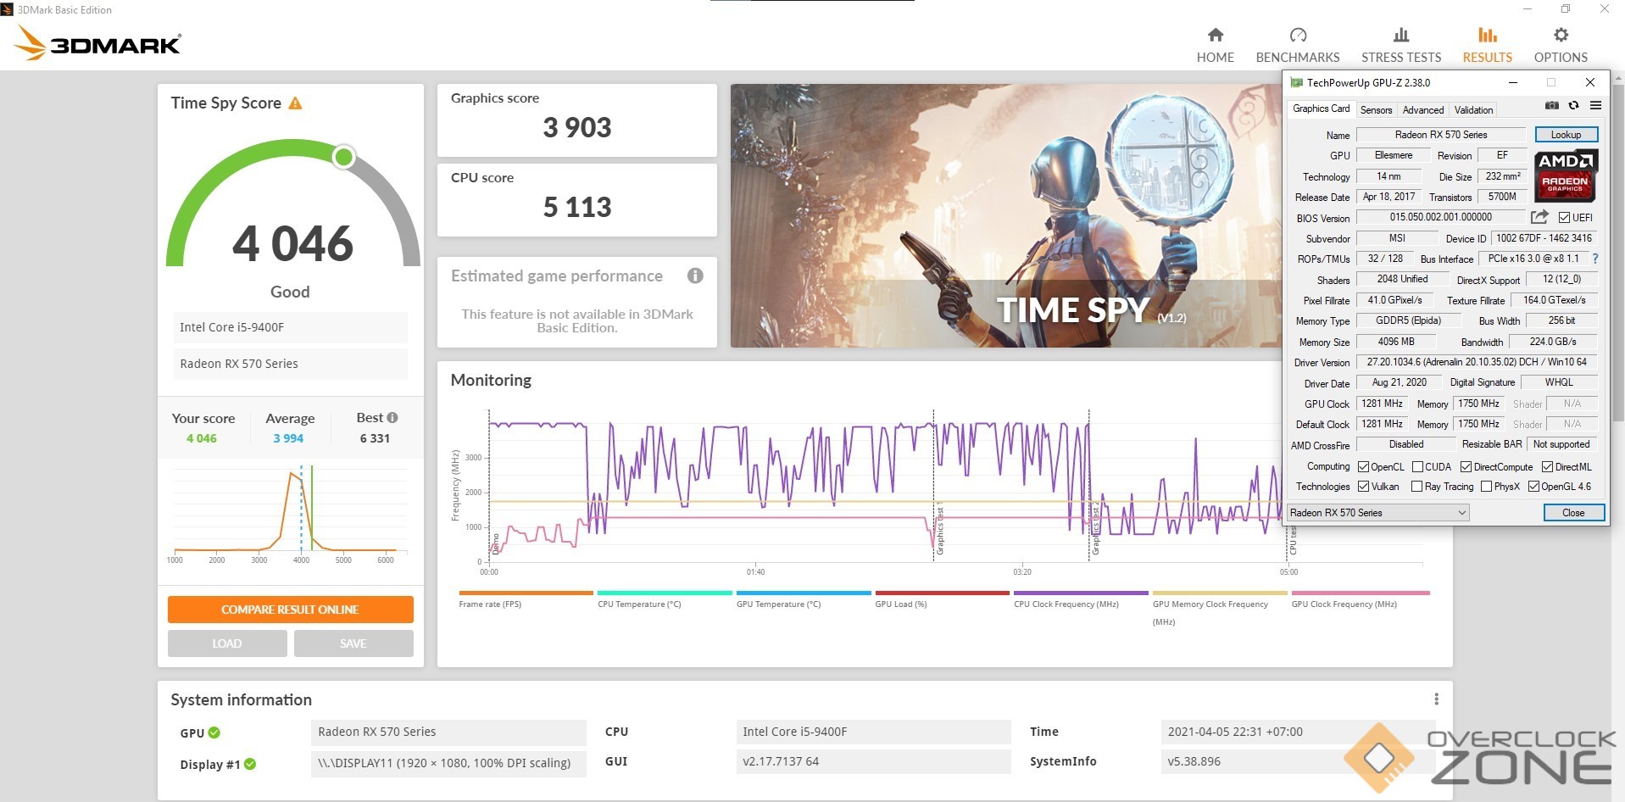Switch to the Advanced tab in GPU-Z
The image size is (1625, 802).
point(1422,110)
